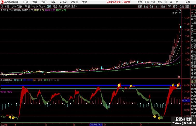Click the 画线 drawing toolbar button
Viewport: 196px width, 126px height.
tap(163, 6)
